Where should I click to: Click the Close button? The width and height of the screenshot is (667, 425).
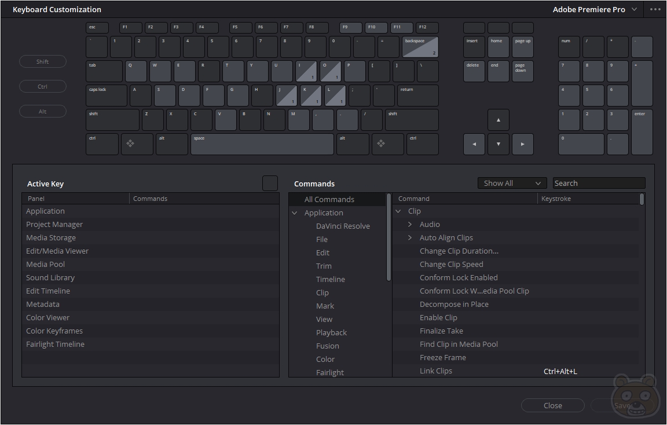click(x=552, y=405)
